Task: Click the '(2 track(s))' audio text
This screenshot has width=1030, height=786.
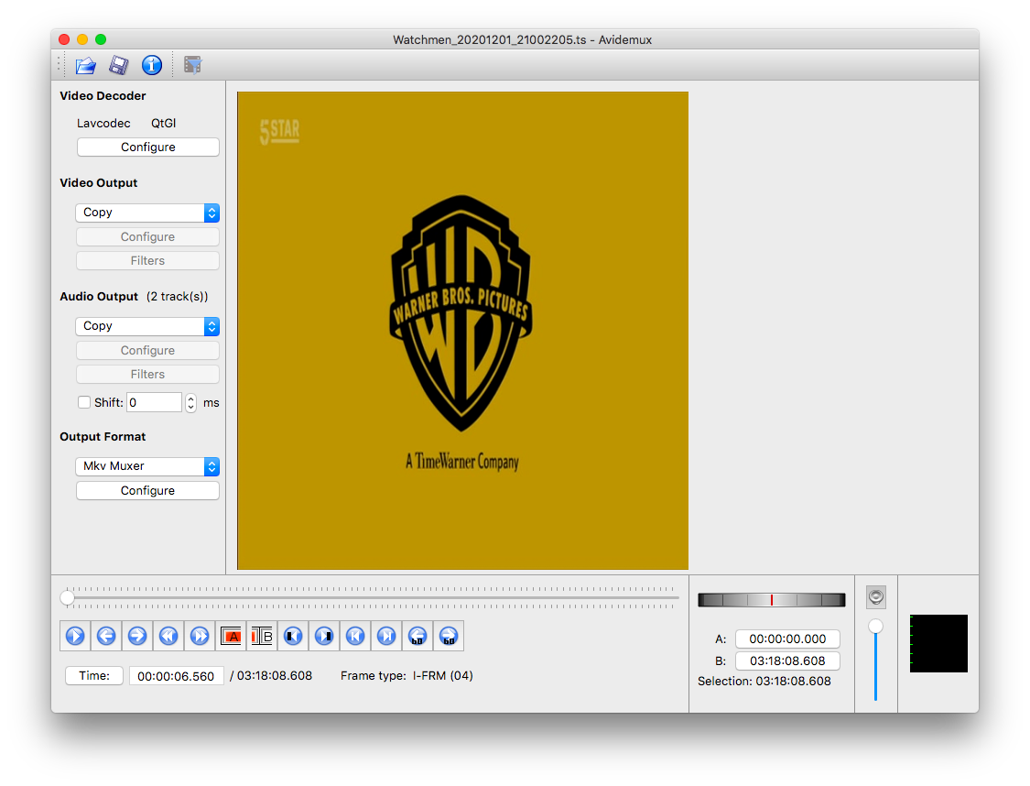Action: [x=178, y=297]
